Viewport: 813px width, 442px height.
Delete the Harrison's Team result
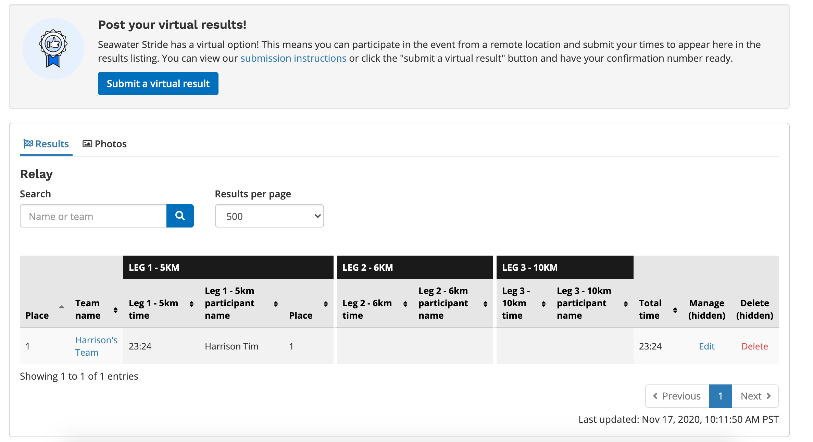754,346
